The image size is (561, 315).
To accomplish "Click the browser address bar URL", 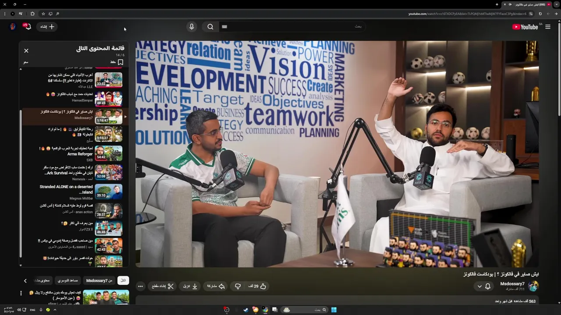I will point(467,14).
